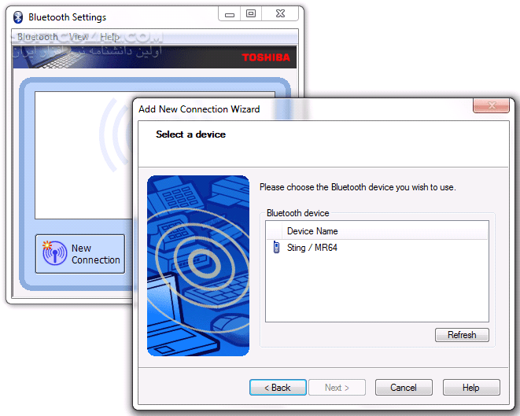Close the Add New Connection Wizard
Image resolution: width=520 pixels, height=416 pixels.
point(495,105)
